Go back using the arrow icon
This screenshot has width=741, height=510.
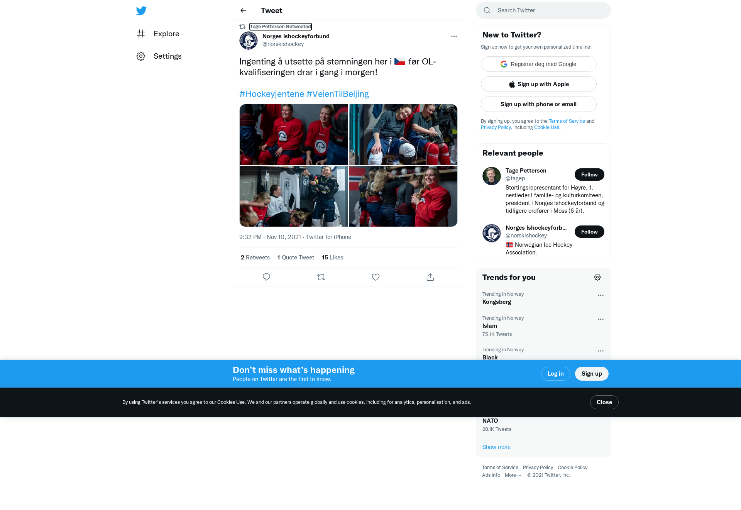[x=243, y=10]
